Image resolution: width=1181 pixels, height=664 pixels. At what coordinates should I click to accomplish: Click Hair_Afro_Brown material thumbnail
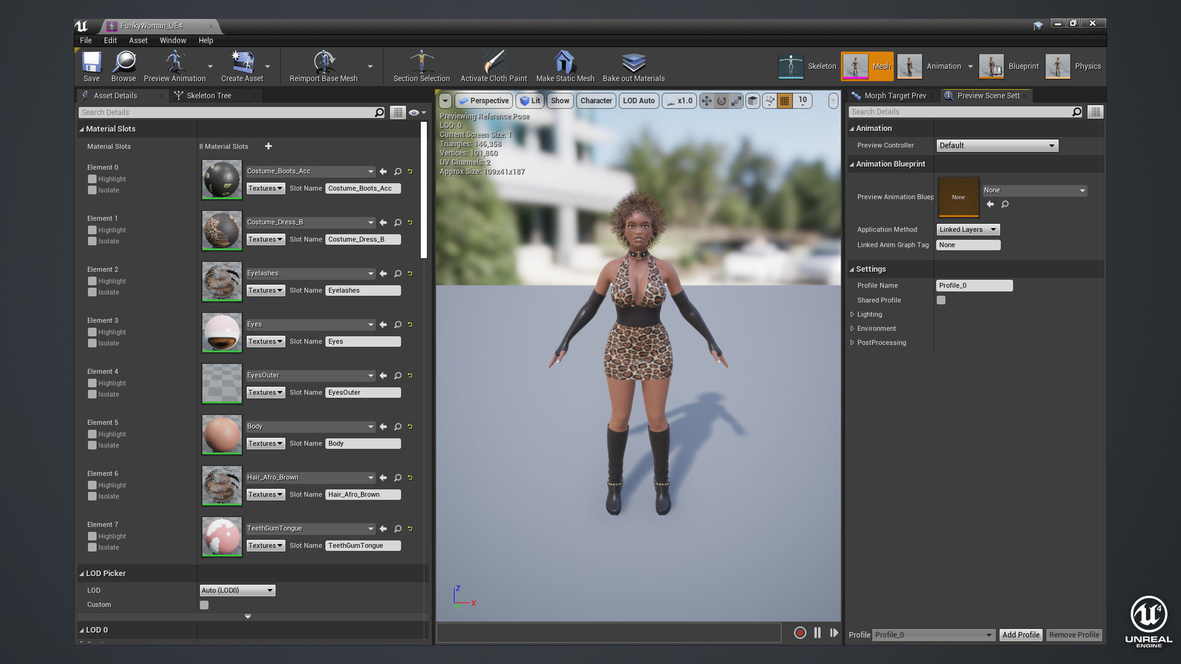(x=222, y=486)
